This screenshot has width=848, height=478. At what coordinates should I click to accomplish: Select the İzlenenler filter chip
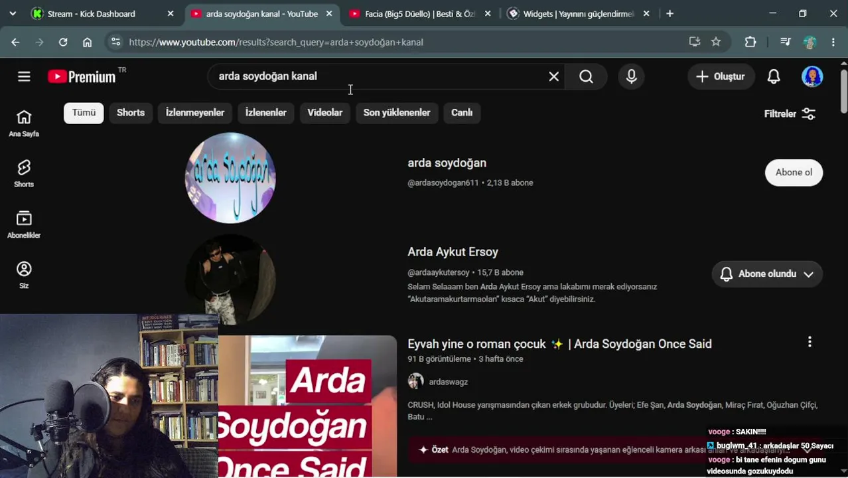pos(266,113)
